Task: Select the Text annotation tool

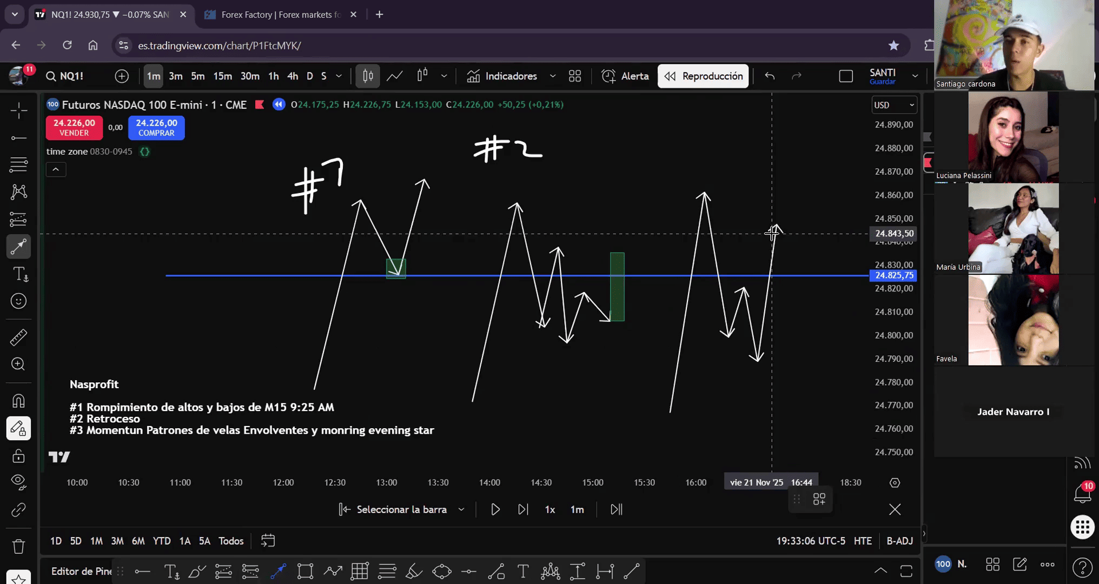Action: (x=19, y=274)
